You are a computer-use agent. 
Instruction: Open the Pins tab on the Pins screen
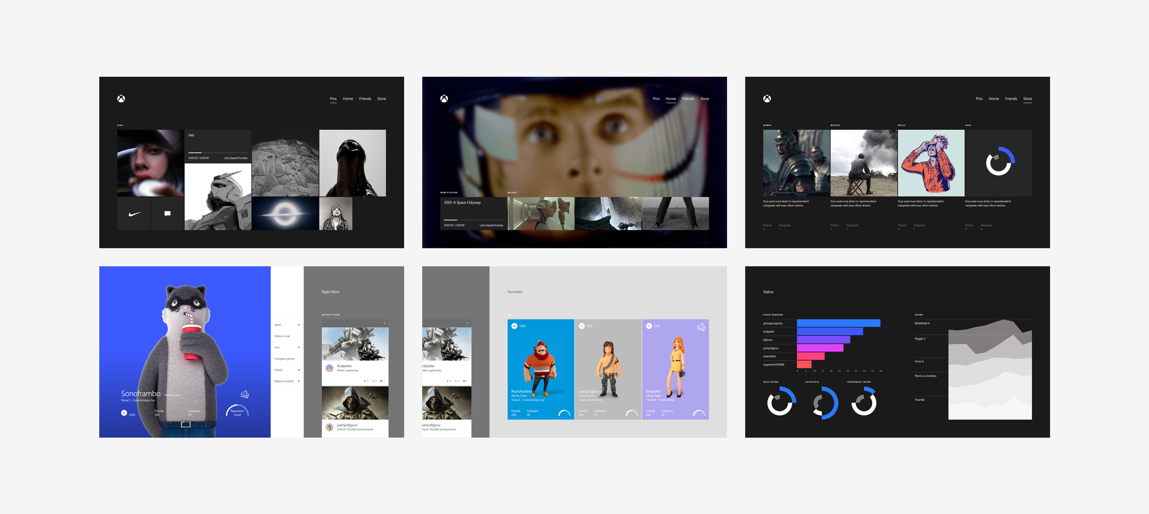(x=333, y=98)
